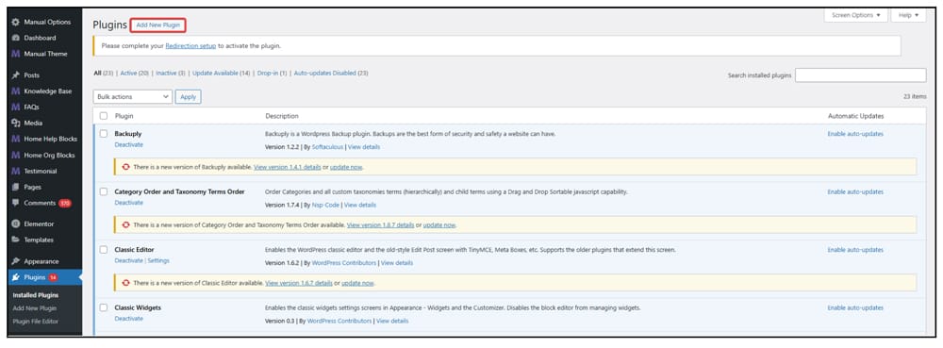Click the FAQs M icon
The image size is (943, 348).
click(16, 107)
